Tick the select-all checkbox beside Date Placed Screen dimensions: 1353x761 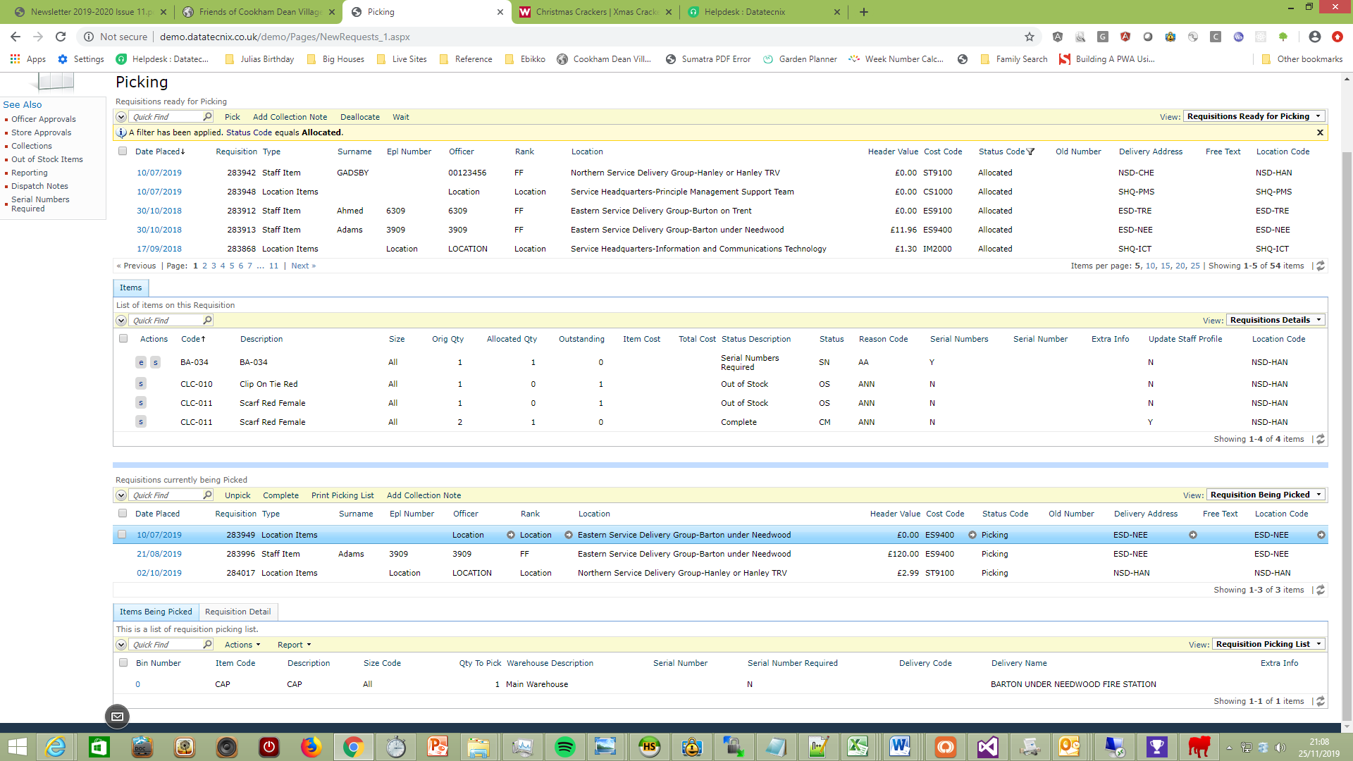pyautogui.click(x=123, y=151)
